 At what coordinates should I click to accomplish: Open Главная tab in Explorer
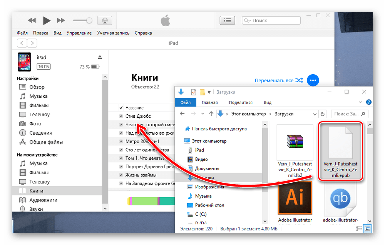pos(209,103)
